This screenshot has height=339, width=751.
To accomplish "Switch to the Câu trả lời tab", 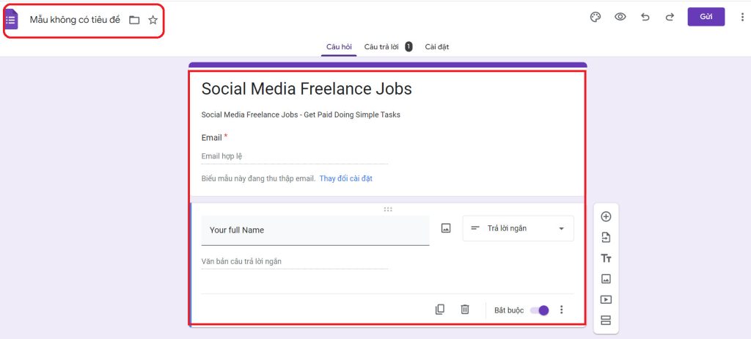I will click(x=381, y=47).
